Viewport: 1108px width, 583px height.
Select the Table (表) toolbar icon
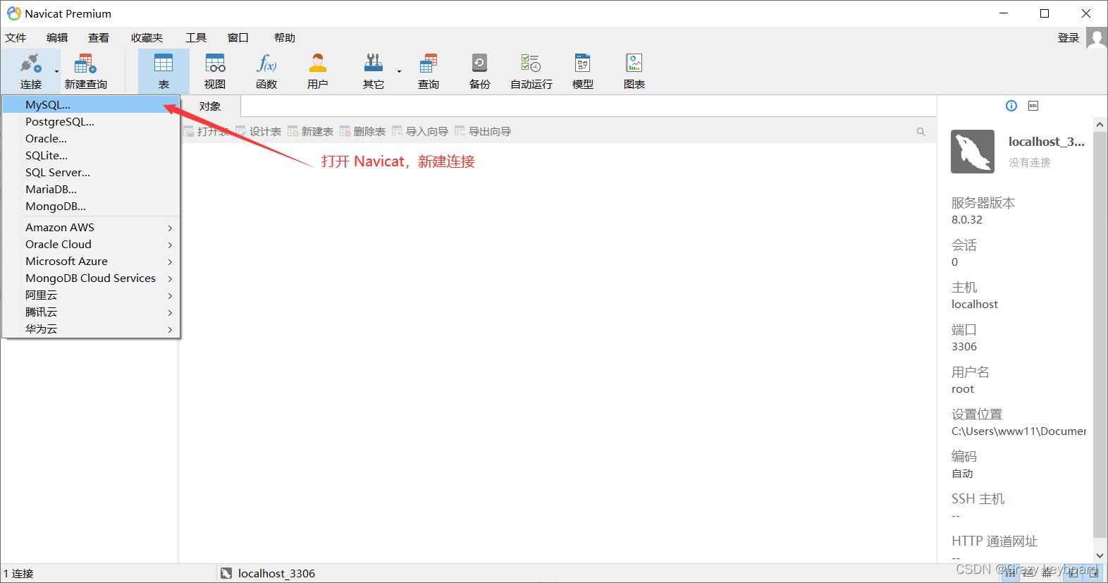pyautogui.click(x=164, y=70)
